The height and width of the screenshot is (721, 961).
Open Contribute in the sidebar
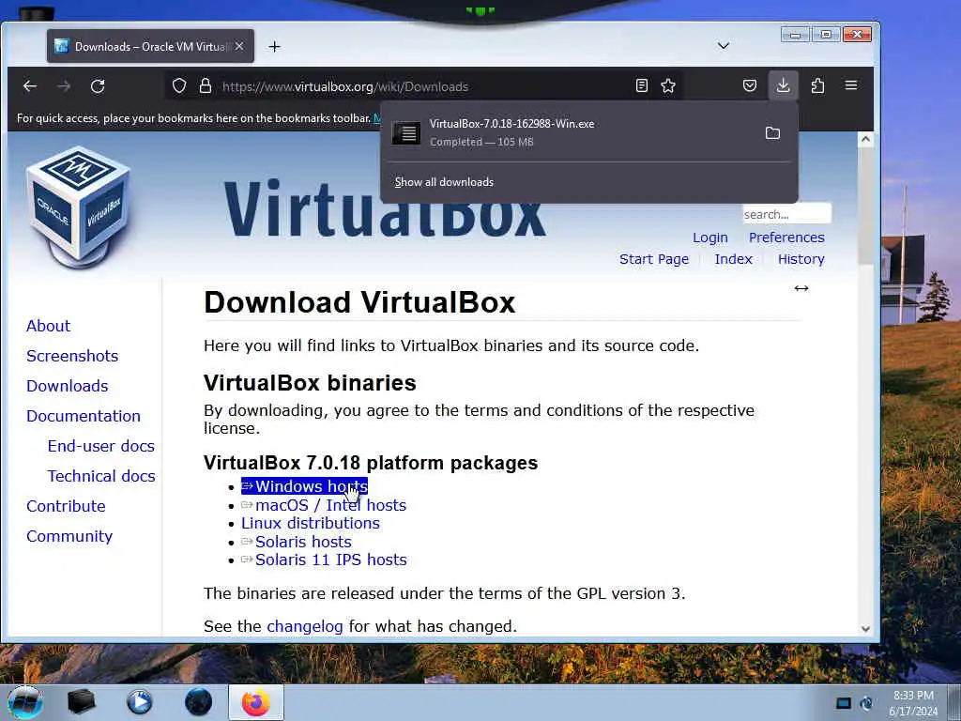coord(67,506)
